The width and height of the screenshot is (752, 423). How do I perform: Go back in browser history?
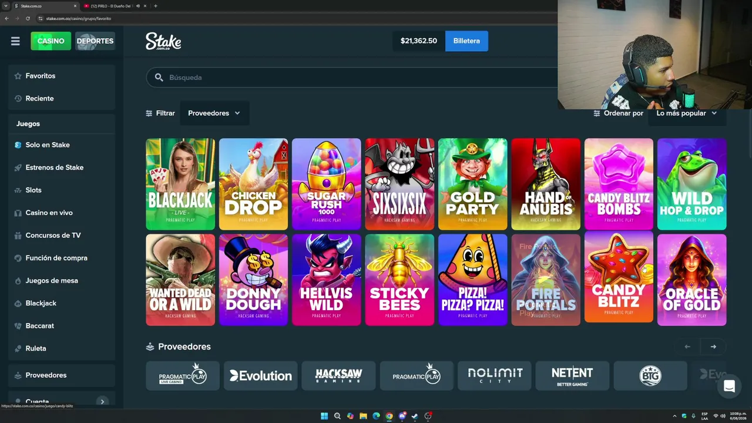click(7, 18)
